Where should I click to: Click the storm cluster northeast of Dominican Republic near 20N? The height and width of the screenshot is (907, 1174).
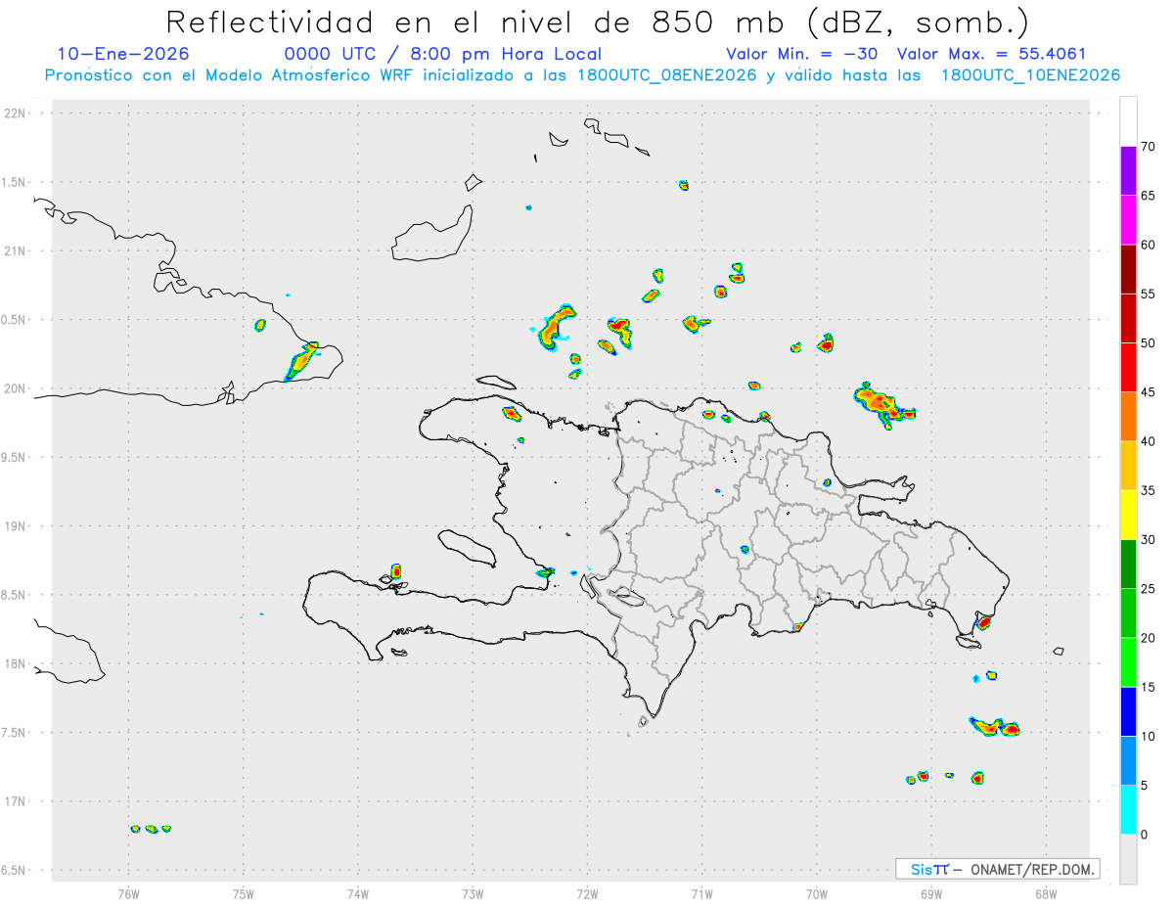tap(882, 405)
